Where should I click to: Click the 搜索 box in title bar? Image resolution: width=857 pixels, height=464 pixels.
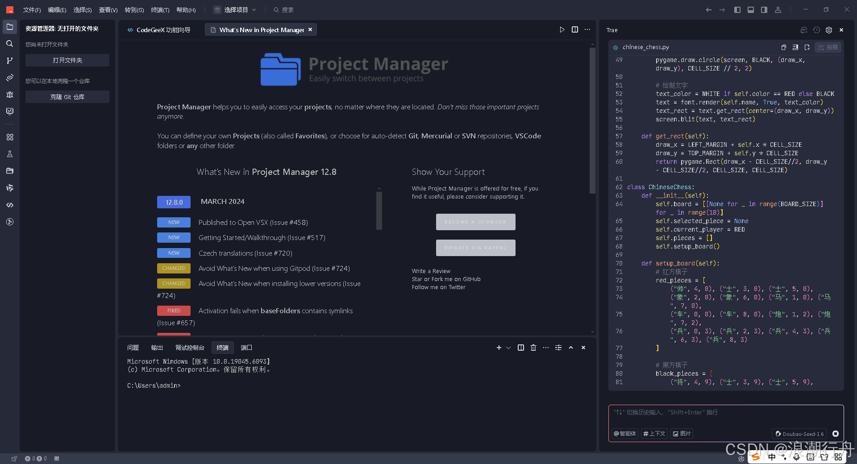(x=283, y=10)
